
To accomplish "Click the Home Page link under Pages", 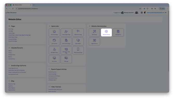I will pyautogui.click(x=11, y=29).
